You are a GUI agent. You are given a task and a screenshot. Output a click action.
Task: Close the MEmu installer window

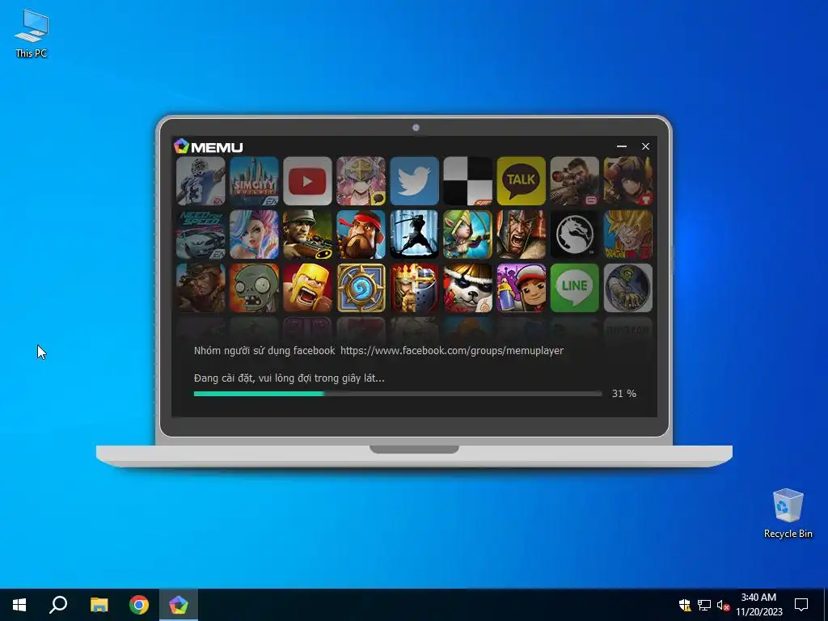[x=645, y=146]
